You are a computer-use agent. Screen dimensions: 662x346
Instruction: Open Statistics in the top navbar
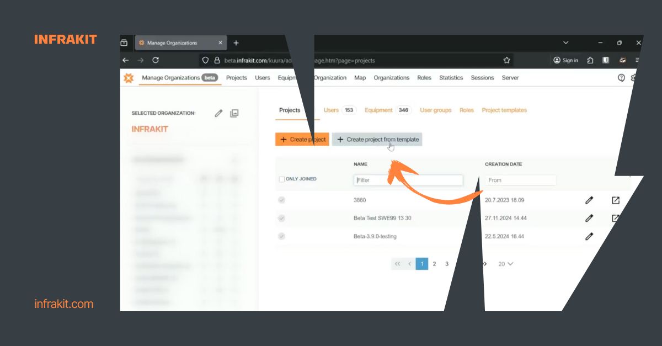coord(451,78)
